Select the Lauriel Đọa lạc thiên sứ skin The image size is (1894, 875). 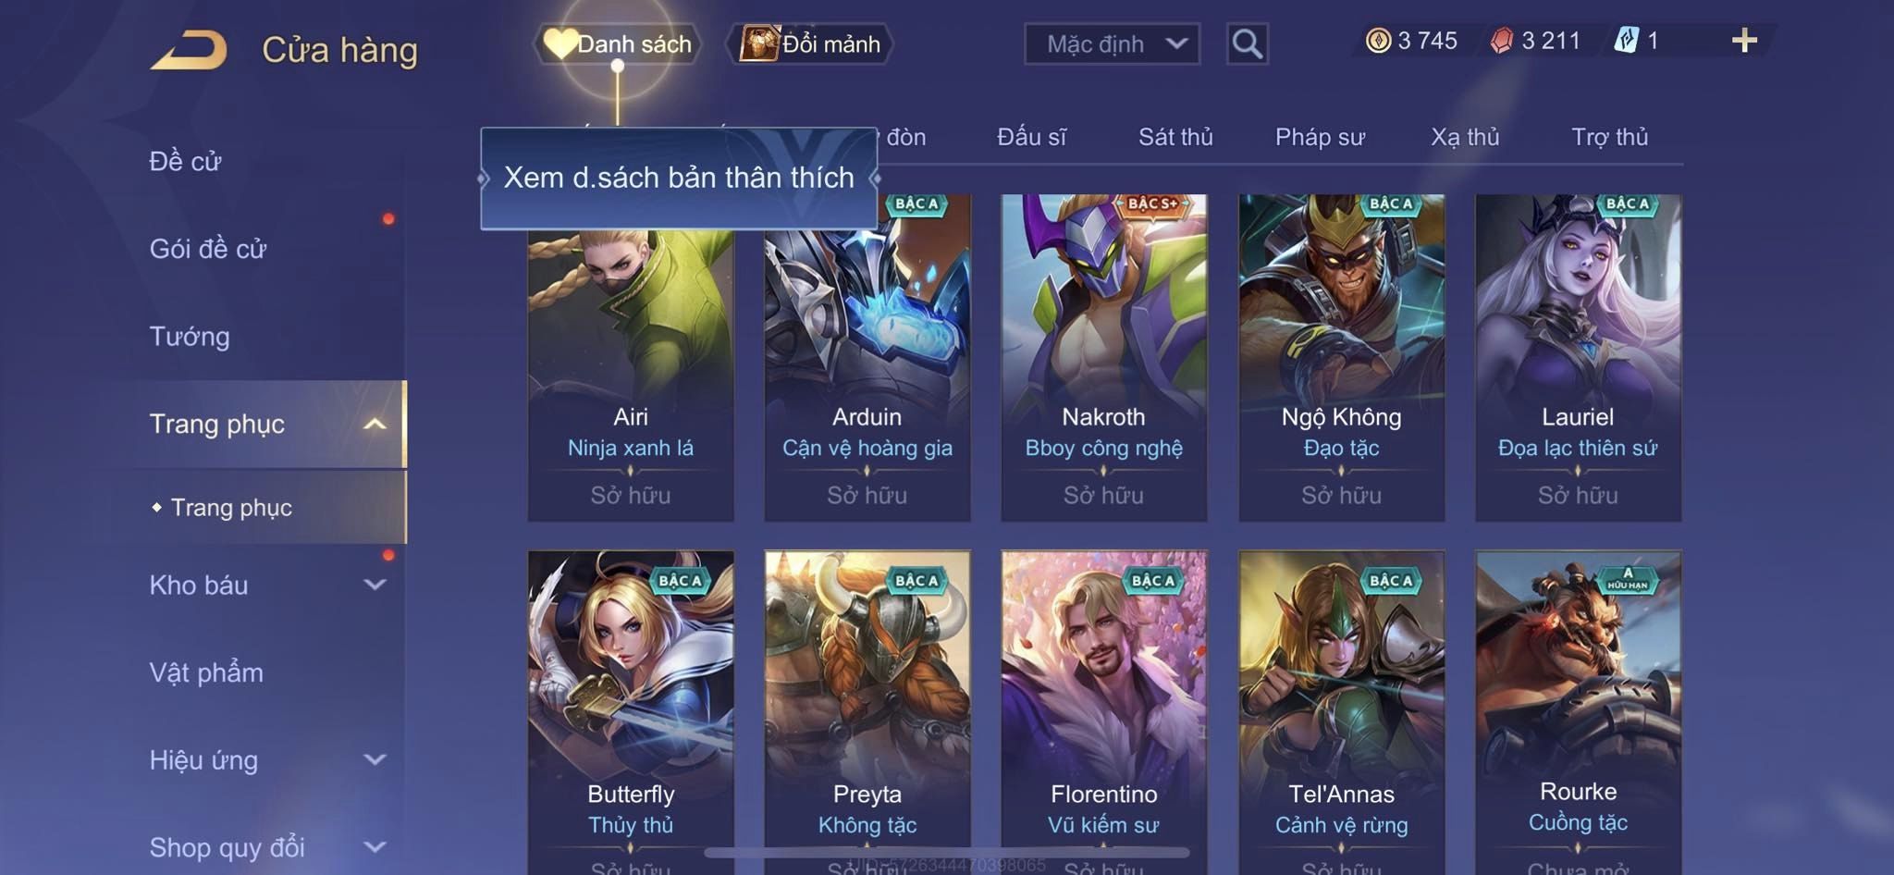click(1578, 357)
